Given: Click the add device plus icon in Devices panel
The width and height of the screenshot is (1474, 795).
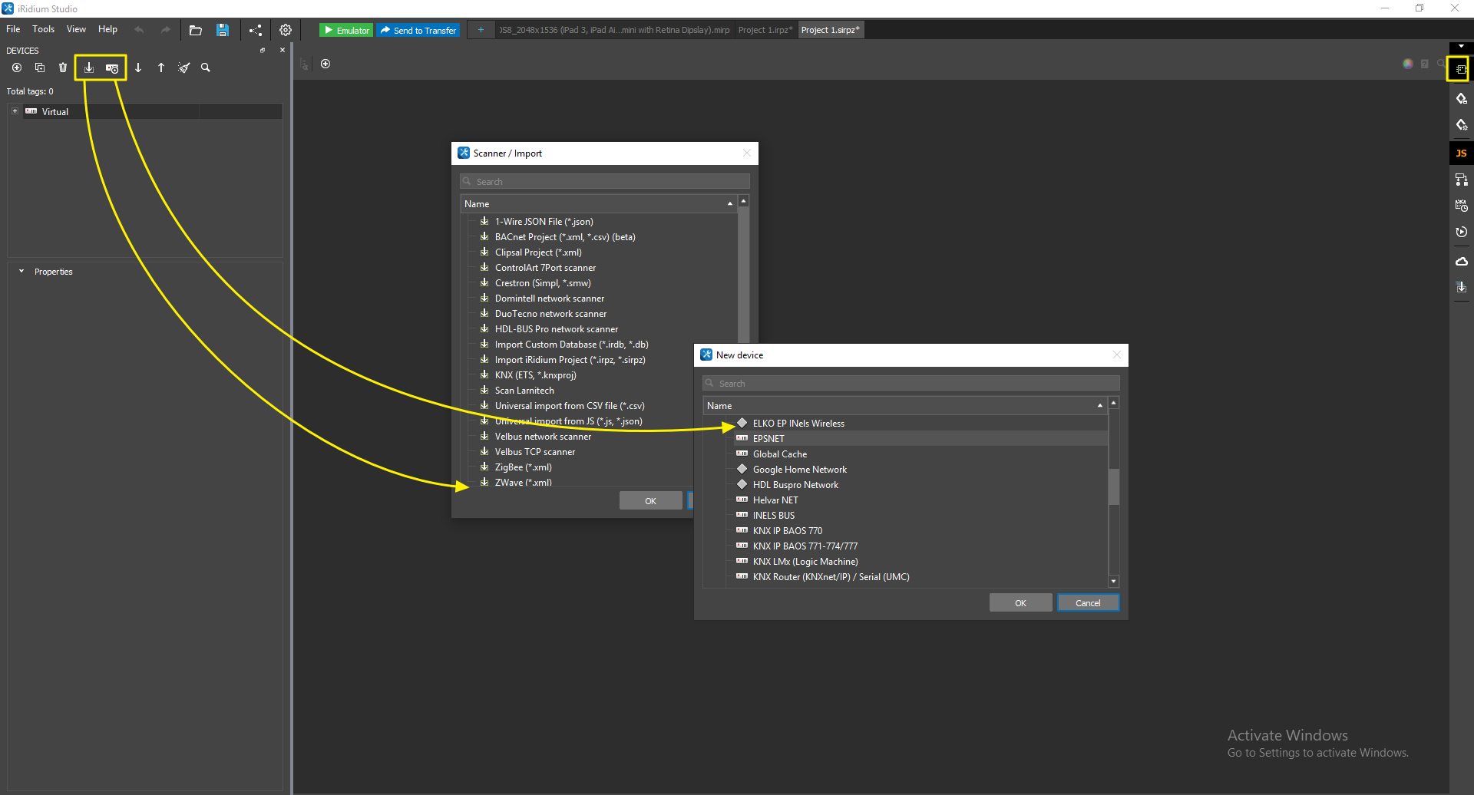Looking at the screenshot, I should tap(16, 68).
